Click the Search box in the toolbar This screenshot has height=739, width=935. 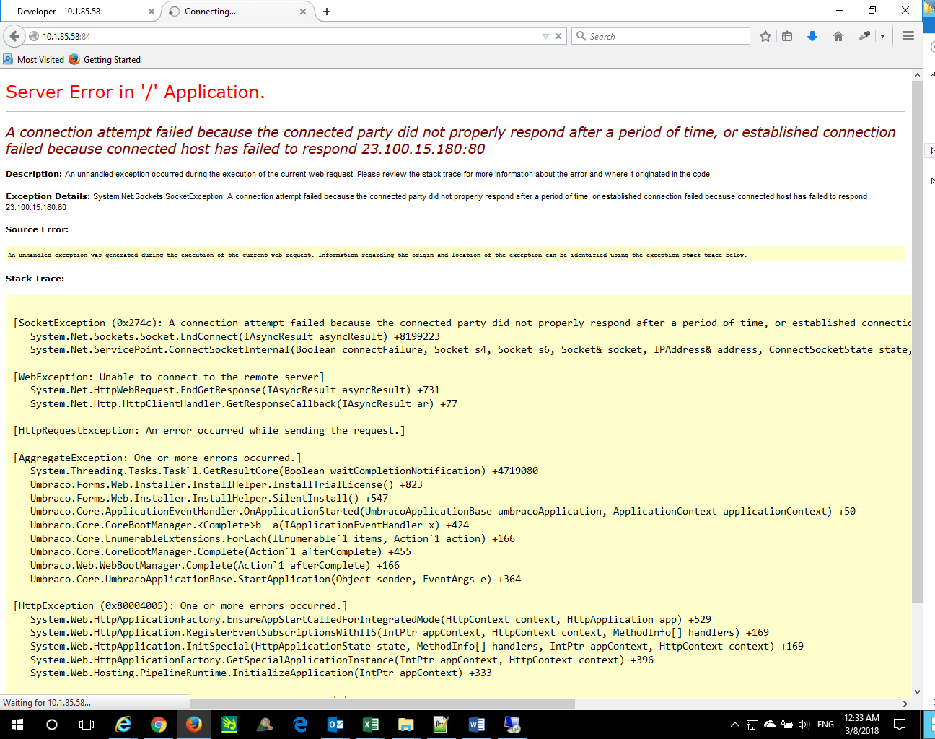point(661,36)
